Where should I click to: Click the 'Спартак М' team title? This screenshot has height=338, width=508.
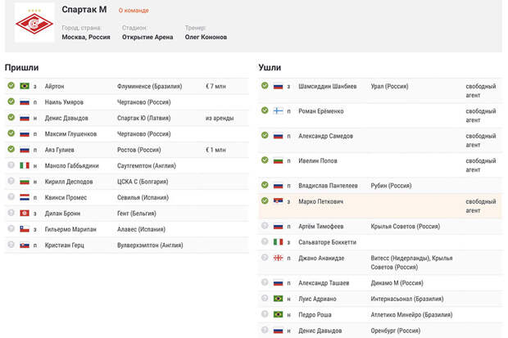pyautogui.click(x=84, y=10)
